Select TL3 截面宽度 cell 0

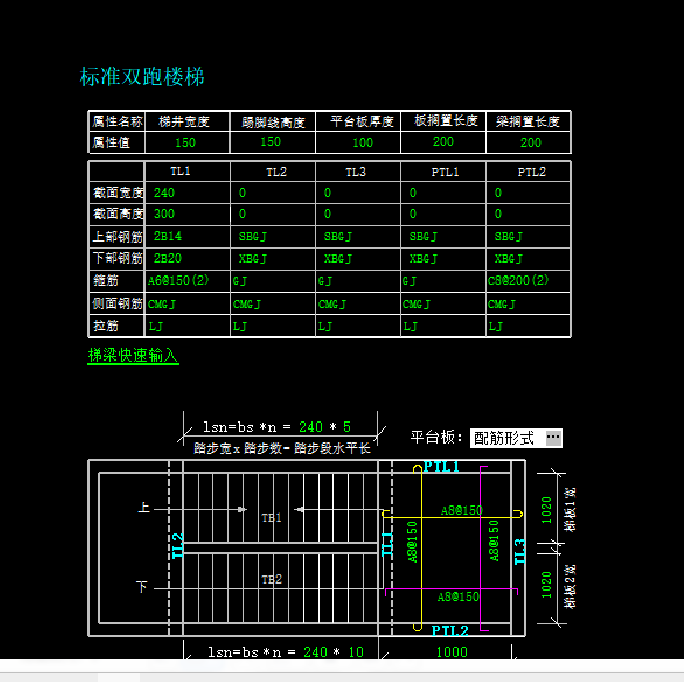tap(327, 193)
